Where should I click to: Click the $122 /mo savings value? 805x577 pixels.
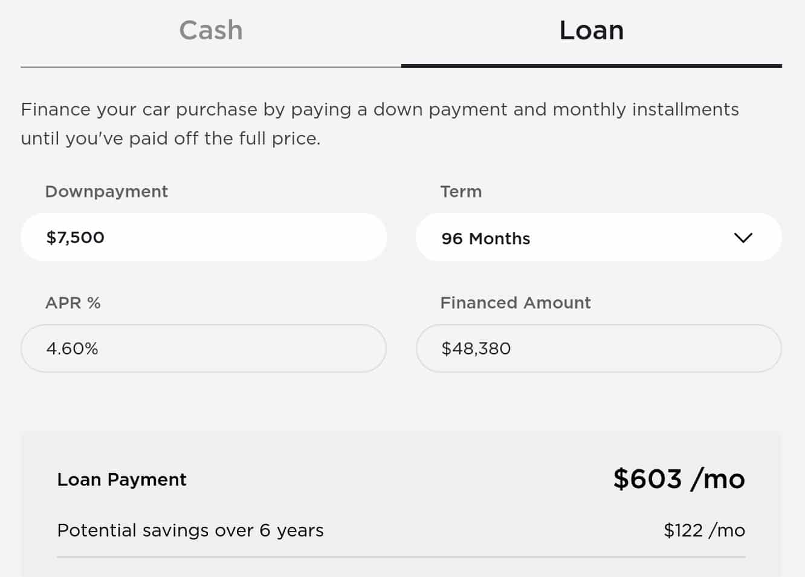pyautogui.click(x=704, y=530)
